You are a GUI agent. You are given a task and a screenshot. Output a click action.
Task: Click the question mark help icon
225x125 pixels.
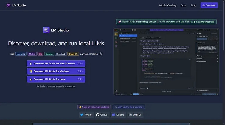coord(101,54)
